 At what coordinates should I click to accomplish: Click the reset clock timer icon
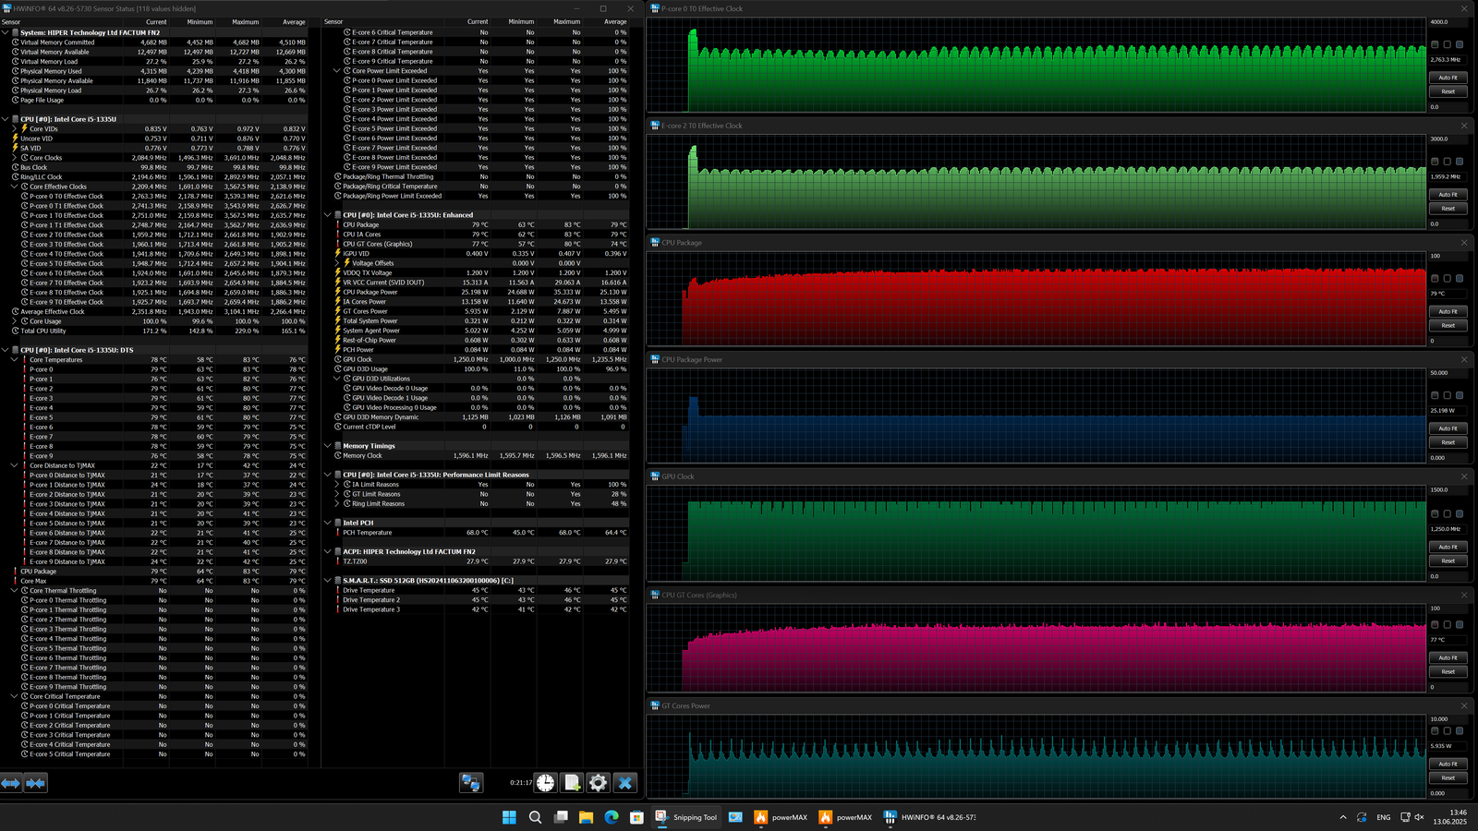546,783
